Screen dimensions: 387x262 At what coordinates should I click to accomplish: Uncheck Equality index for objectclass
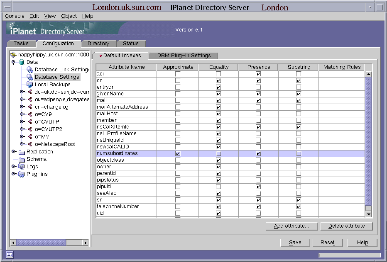tap(218, 160)
